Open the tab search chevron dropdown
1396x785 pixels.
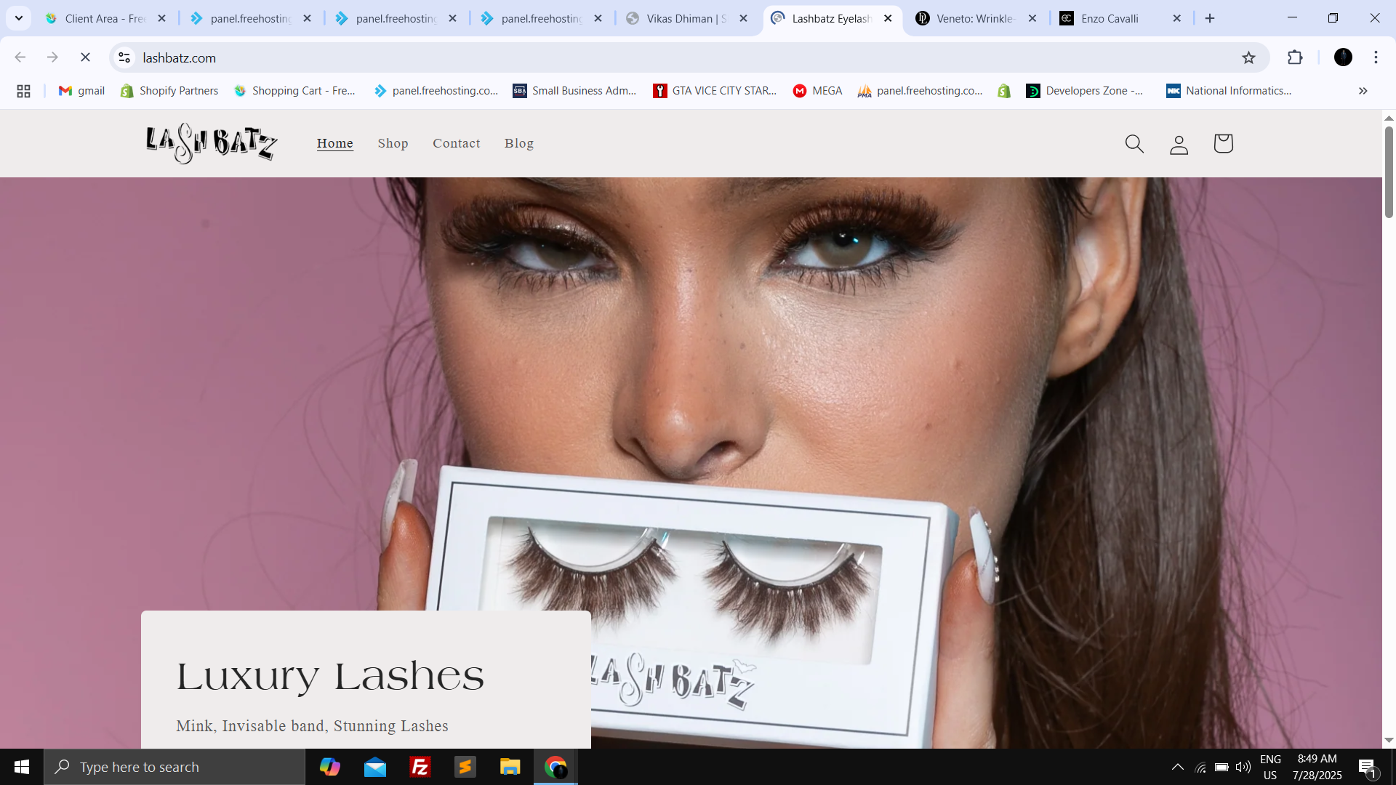click(19, 18)
